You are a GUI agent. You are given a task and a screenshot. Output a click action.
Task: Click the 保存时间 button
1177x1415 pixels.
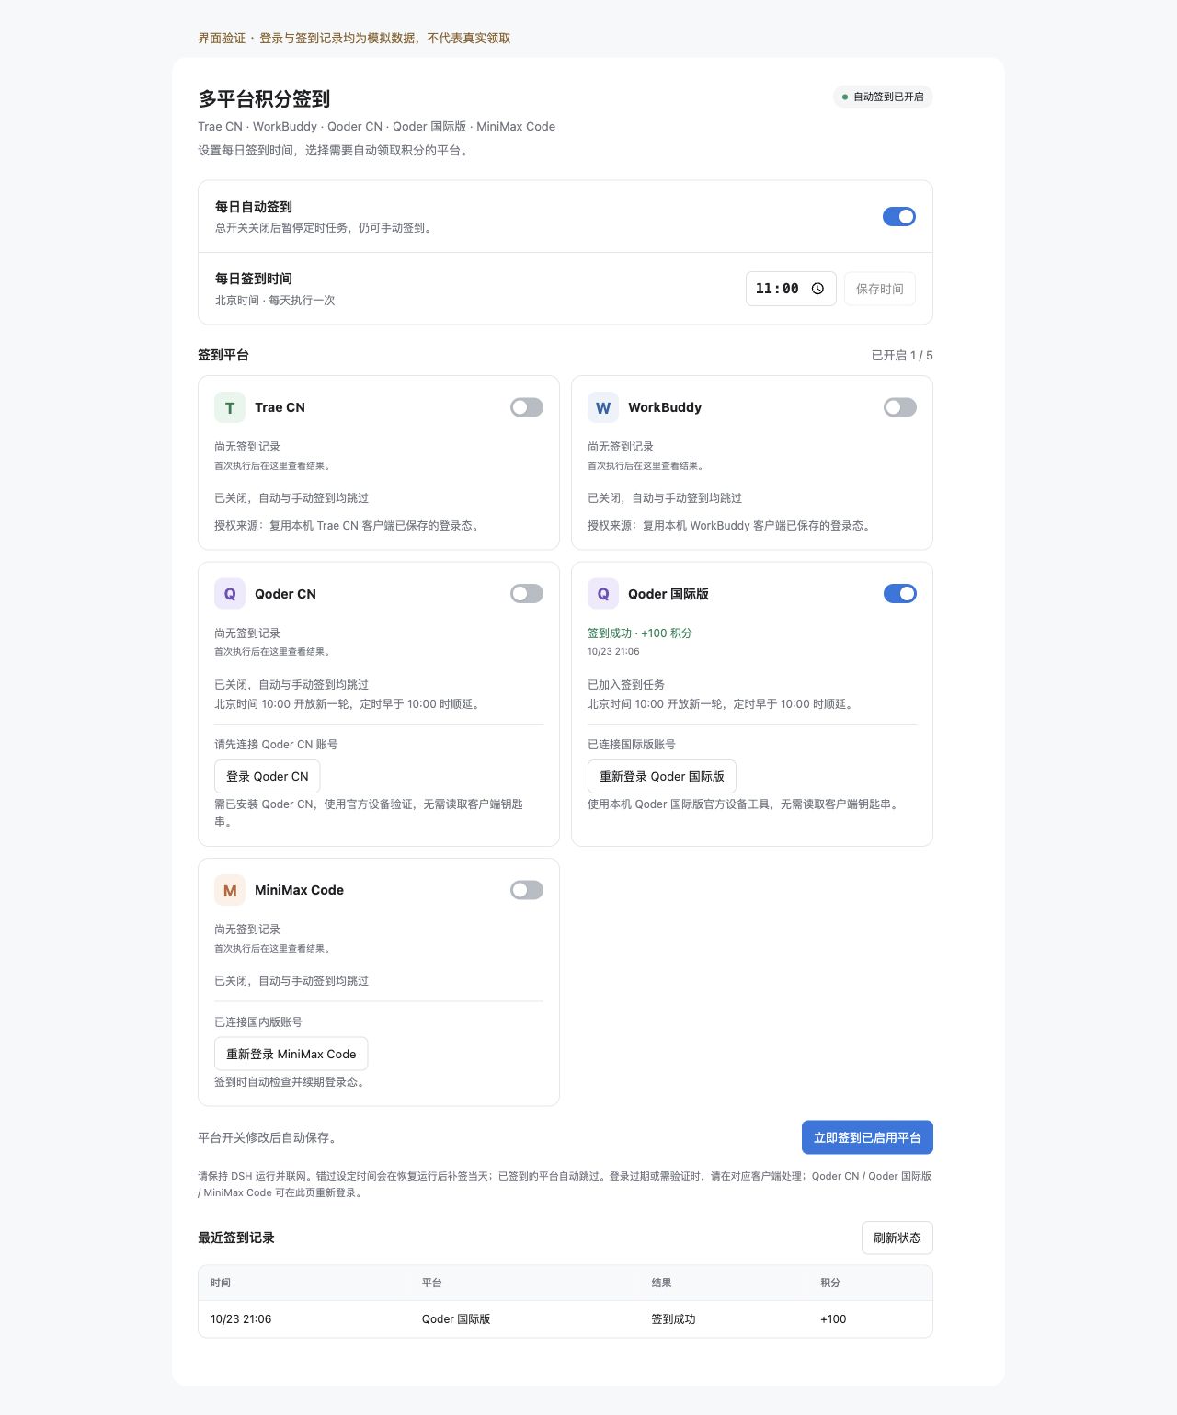pyautogui.click(x=880, y=289)
